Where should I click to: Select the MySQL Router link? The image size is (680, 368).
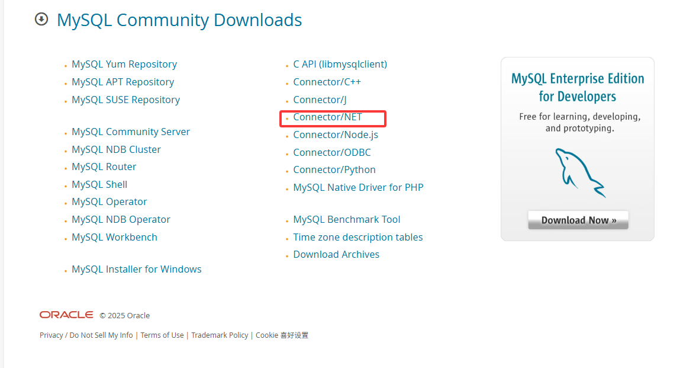click(104, 167)
